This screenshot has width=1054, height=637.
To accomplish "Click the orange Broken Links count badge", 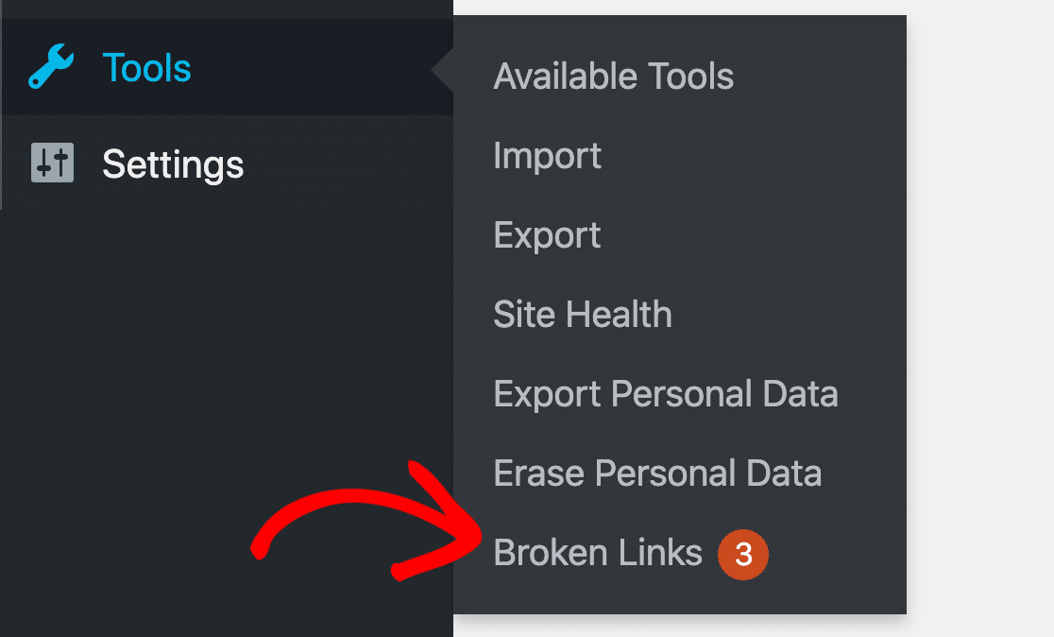I will pyautogui.click(x=743, y=554).
